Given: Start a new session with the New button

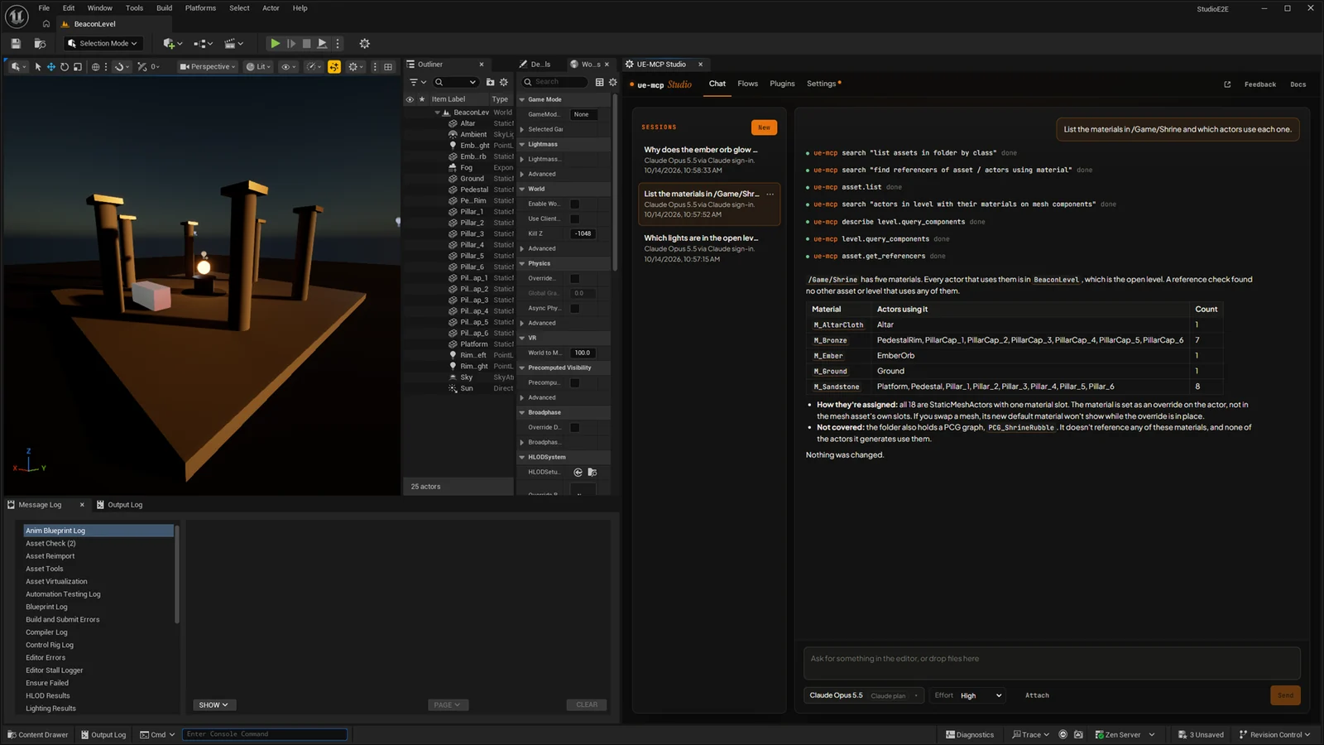Looking at the screenshot, I should click(x=764, y=127).
